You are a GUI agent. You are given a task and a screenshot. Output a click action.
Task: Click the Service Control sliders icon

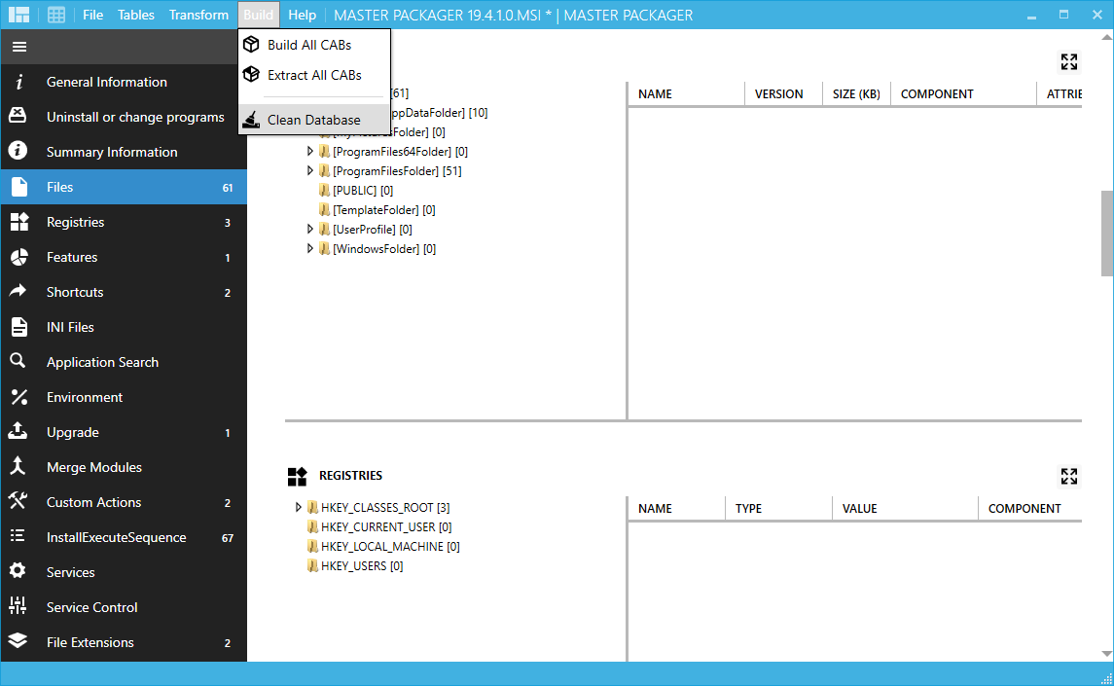point(18,605)
